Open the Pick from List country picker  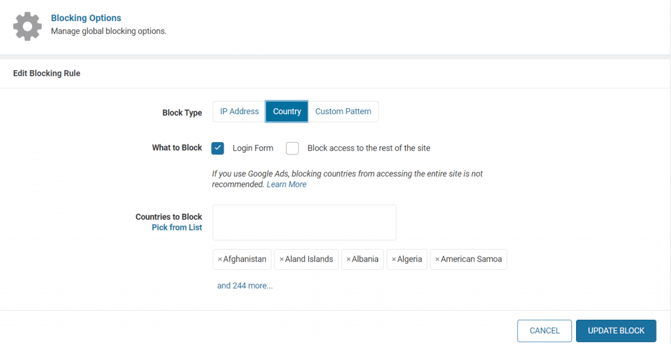click(x=177, y=227)
